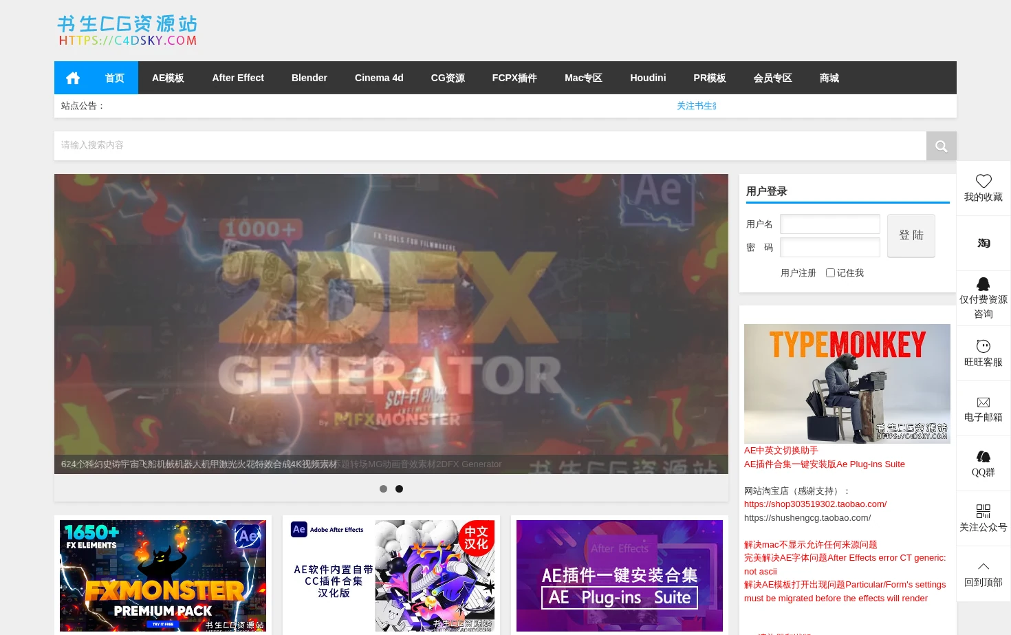Click the site logo 书生CG资源站
Image resolution: width=1011 pixels, height=635 pixels.
coord(127,30)
